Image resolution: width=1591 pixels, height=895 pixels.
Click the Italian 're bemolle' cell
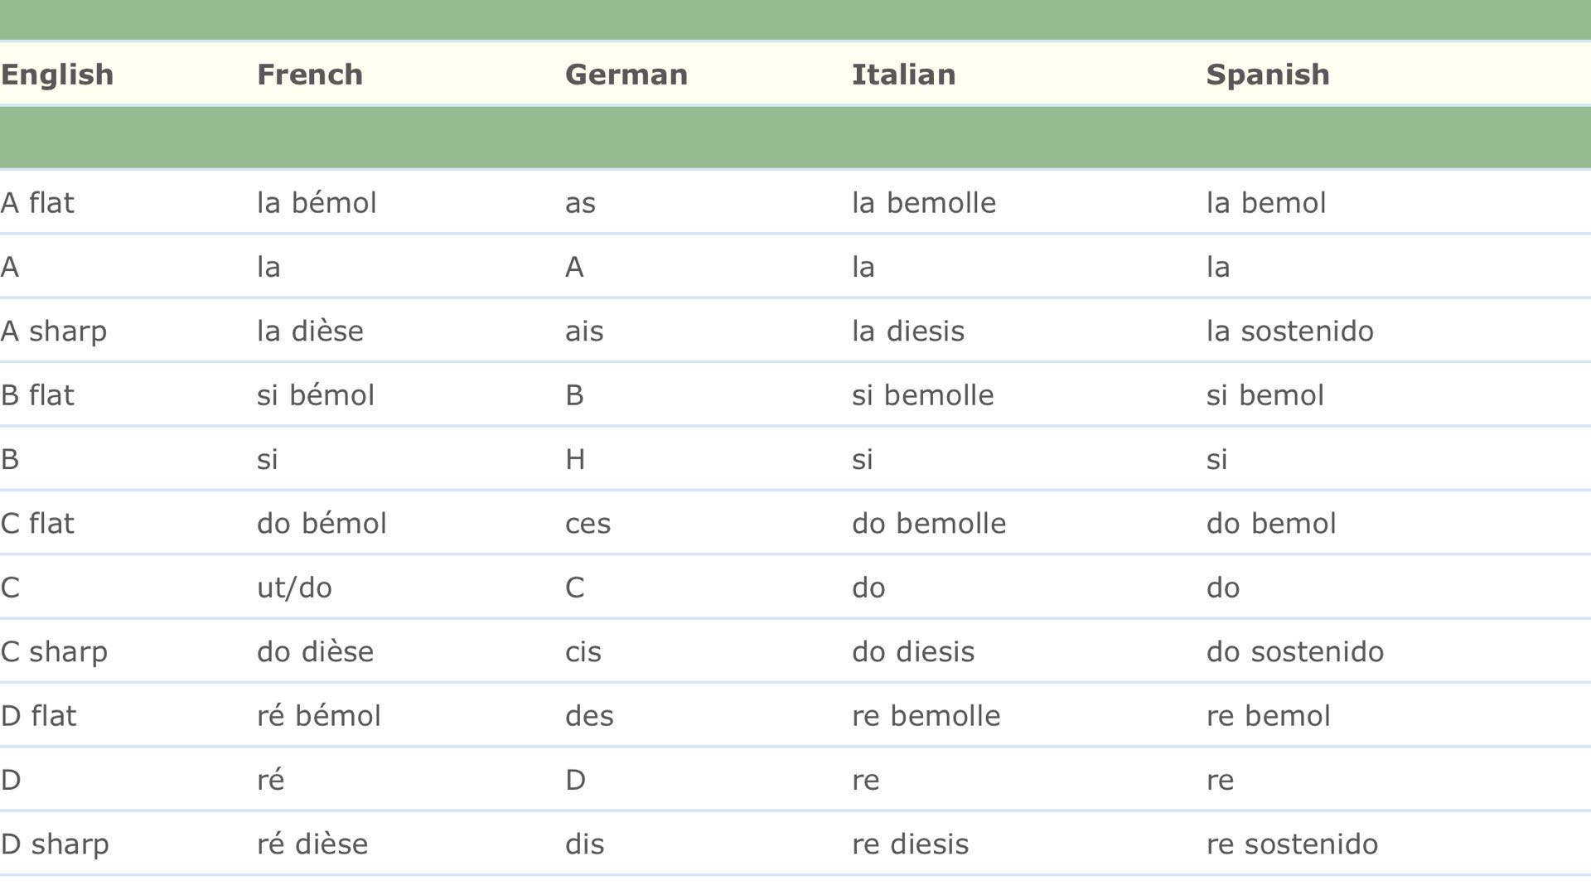coord(926,716)
